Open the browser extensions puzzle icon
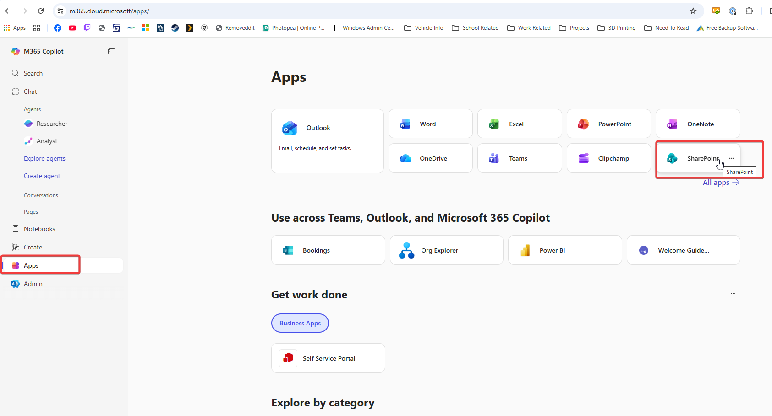Viewport: 772px width, 416px height. point(750,11)
